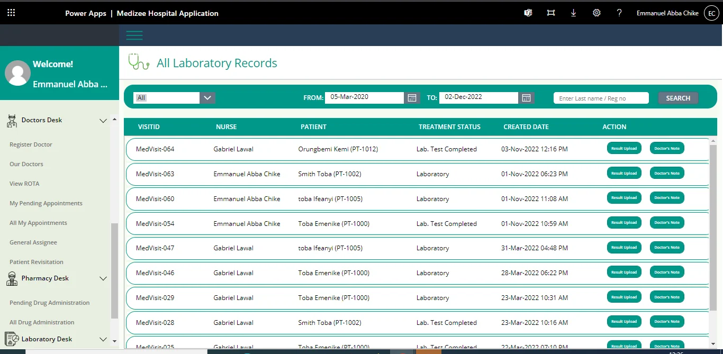Click the Enter Last name search field
The width and height of the screenshot is (723, 354).
click(x=601, y=98)
